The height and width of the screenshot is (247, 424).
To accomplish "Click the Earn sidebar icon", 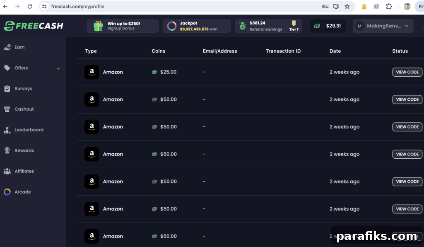I will pos(7,47).
